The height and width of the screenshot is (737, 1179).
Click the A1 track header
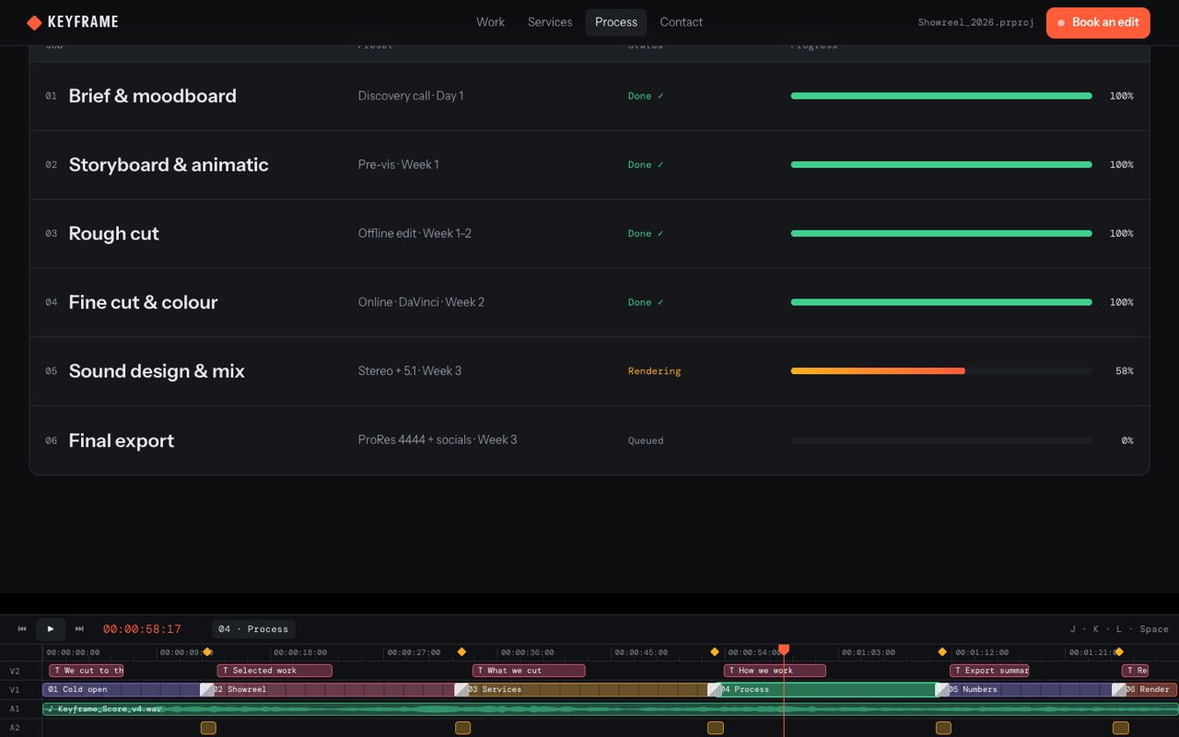click(x=15, y=708)
